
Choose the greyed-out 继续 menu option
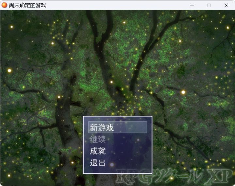(98, 139)
